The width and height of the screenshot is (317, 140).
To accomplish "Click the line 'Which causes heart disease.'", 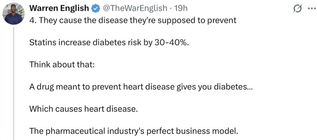I will [83, 109].
